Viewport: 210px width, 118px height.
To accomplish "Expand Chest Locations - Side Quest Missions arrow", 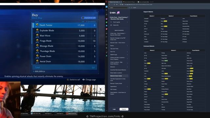I will [127, 63].
